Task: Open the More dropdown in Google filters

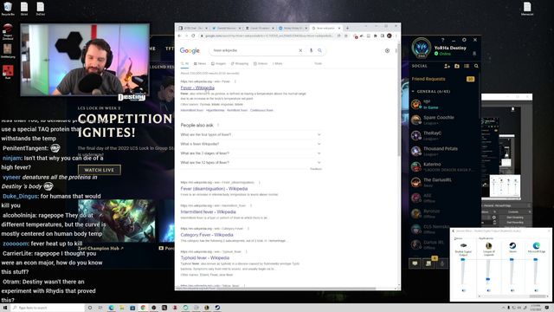Action: tap(277, 63)
